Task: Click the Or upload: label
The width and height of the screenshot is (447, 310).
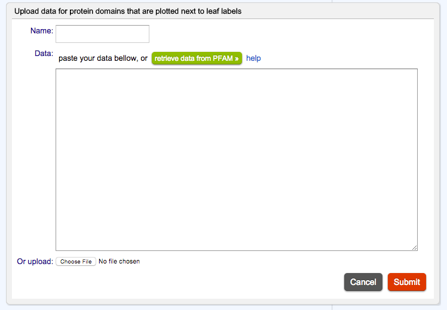Action: [x=35, y=261]
